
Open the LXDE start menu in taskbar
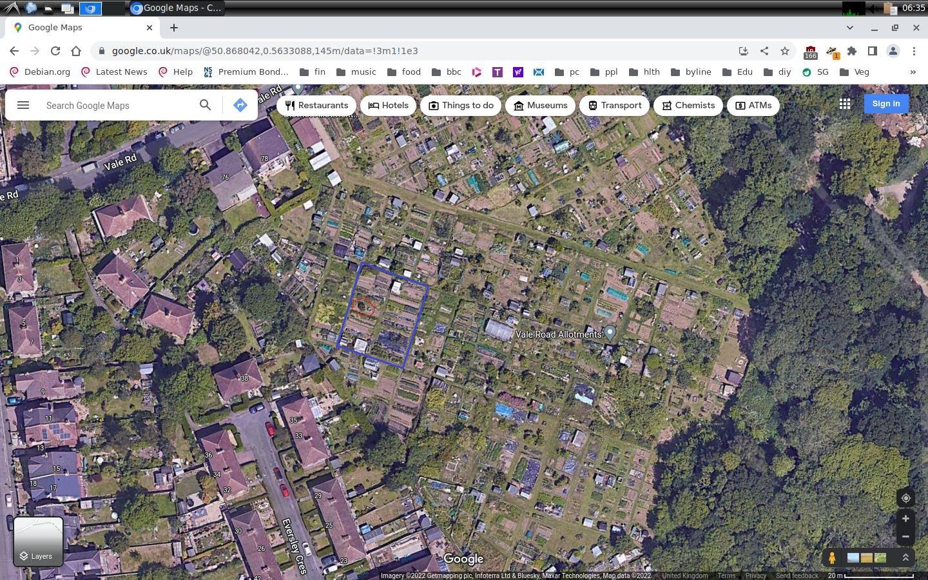click(12, 8)
